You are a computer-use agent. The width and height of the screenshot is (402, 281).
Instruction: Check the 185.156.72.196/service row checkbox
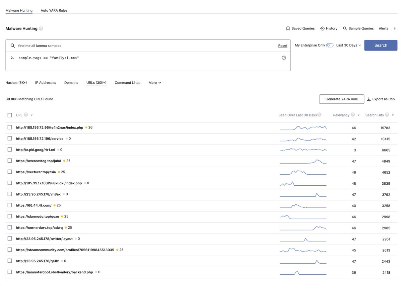click(x=10, y=138)
